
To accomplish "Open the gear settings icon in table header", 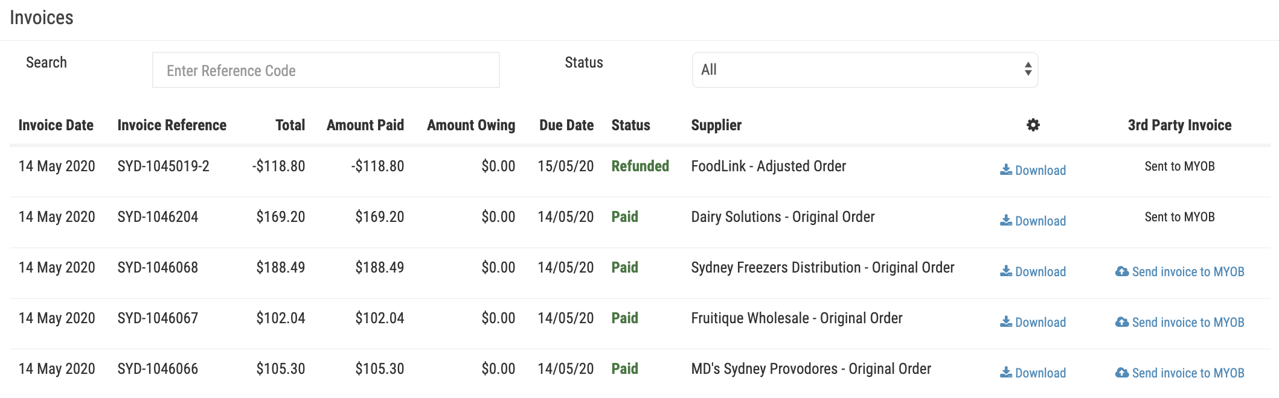I will coord(1033,125).
